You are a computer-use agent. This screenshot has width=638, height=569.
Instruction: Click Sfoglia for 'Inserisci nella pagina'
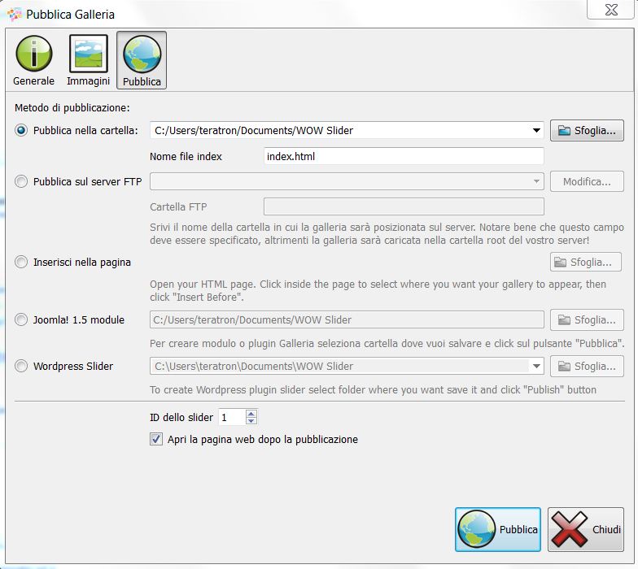586,262
